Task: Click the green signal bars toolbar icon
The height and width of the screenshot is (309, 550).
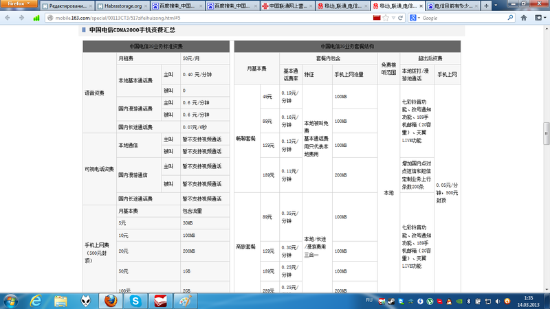Action: pyautogui.click(x=36, y=18)
